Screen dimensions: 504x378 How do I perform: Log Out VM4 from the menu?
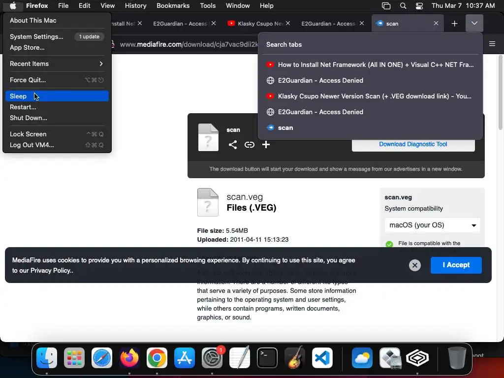pos(57,145)
